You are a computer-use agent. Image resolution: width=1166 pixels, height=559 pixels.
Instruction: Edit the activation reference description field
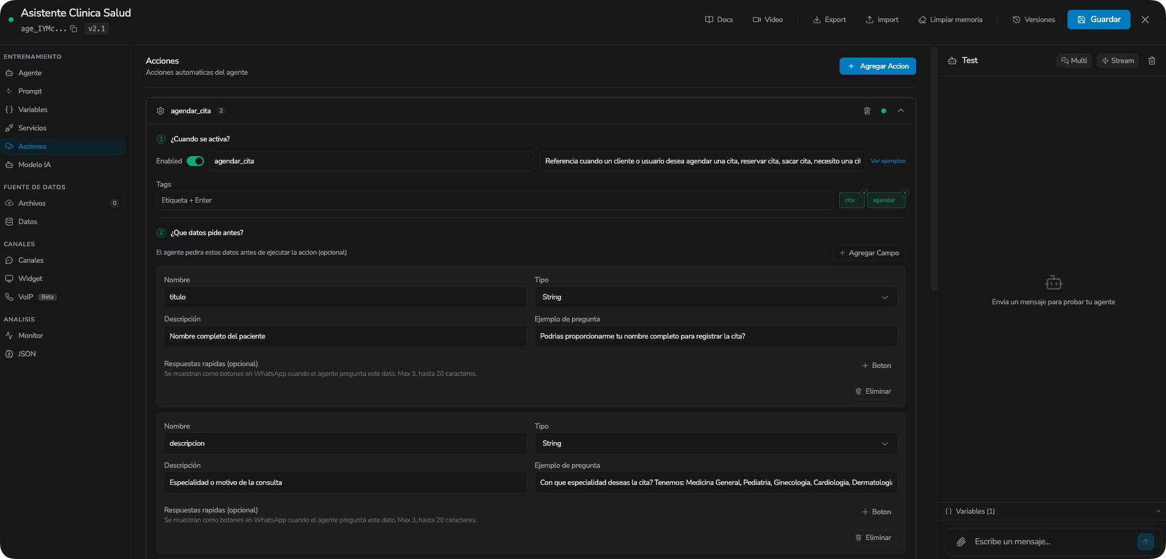pyautogui.click(x=702, y=161)
